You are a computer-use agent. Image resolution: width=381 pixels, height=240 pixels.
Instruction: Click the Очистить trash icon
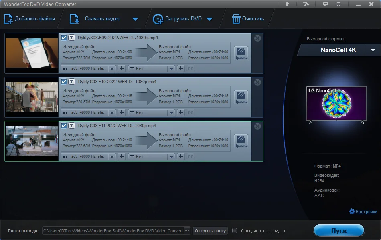click(x=236, y=19)
